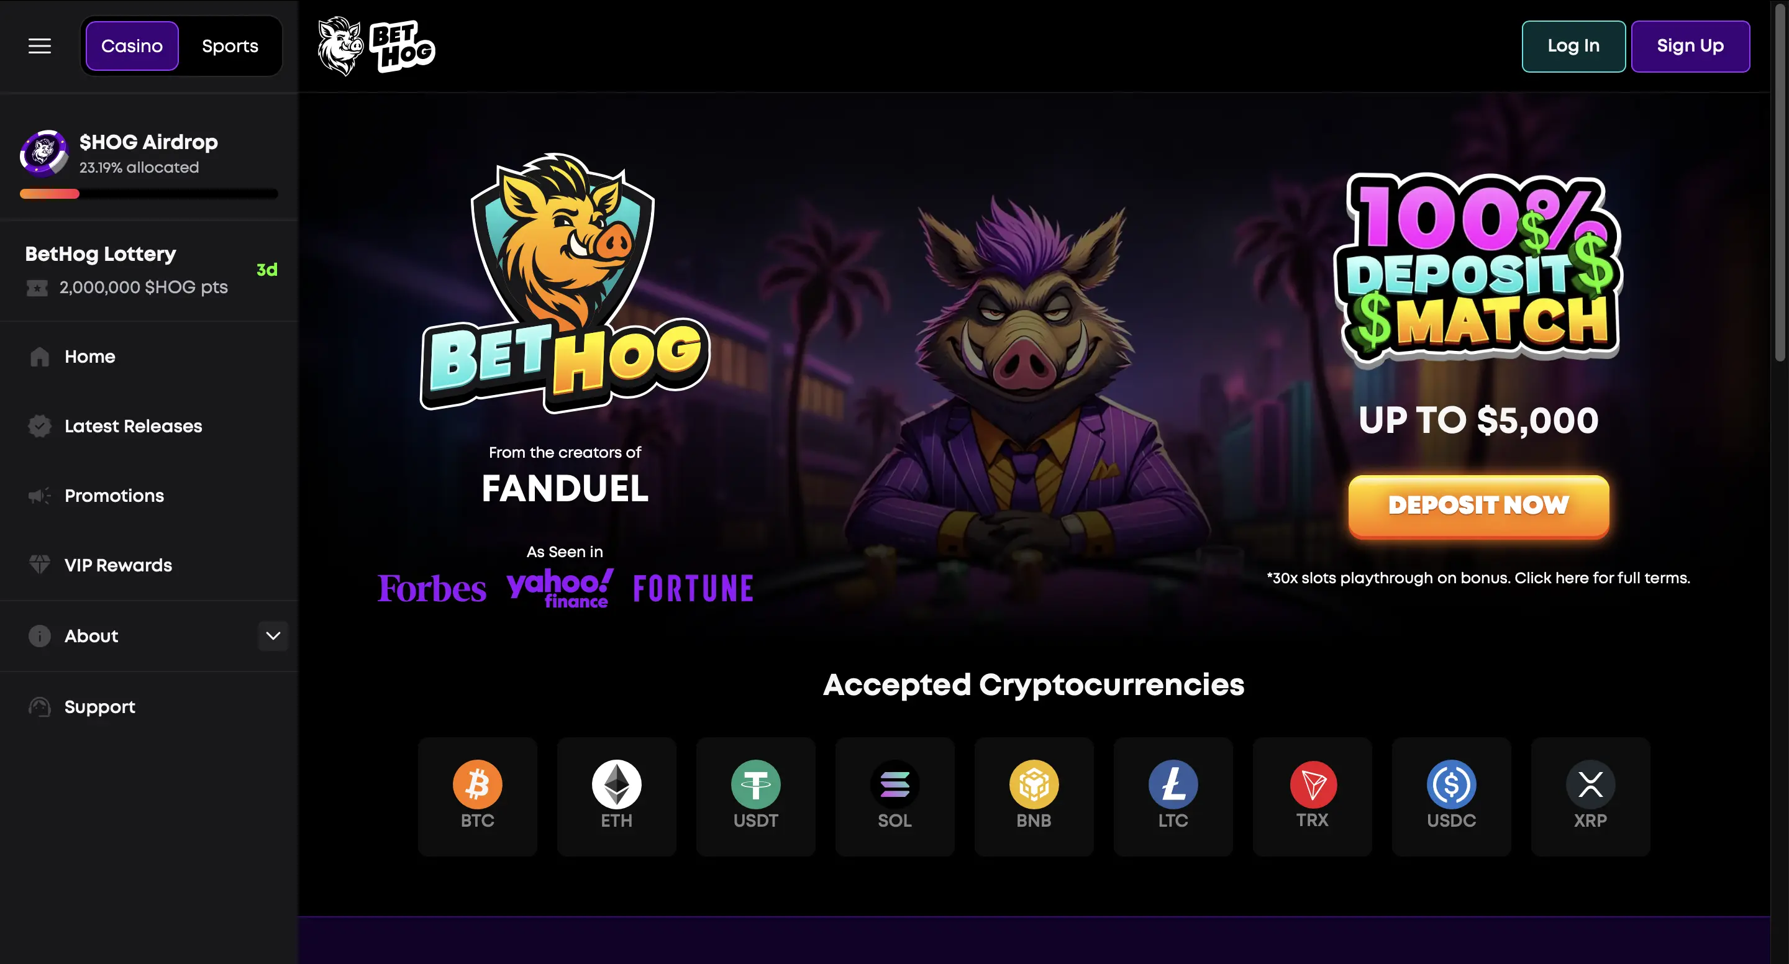Select the ETH cryptocurrency icon
Screen dimensions: 1789x964
616,784
